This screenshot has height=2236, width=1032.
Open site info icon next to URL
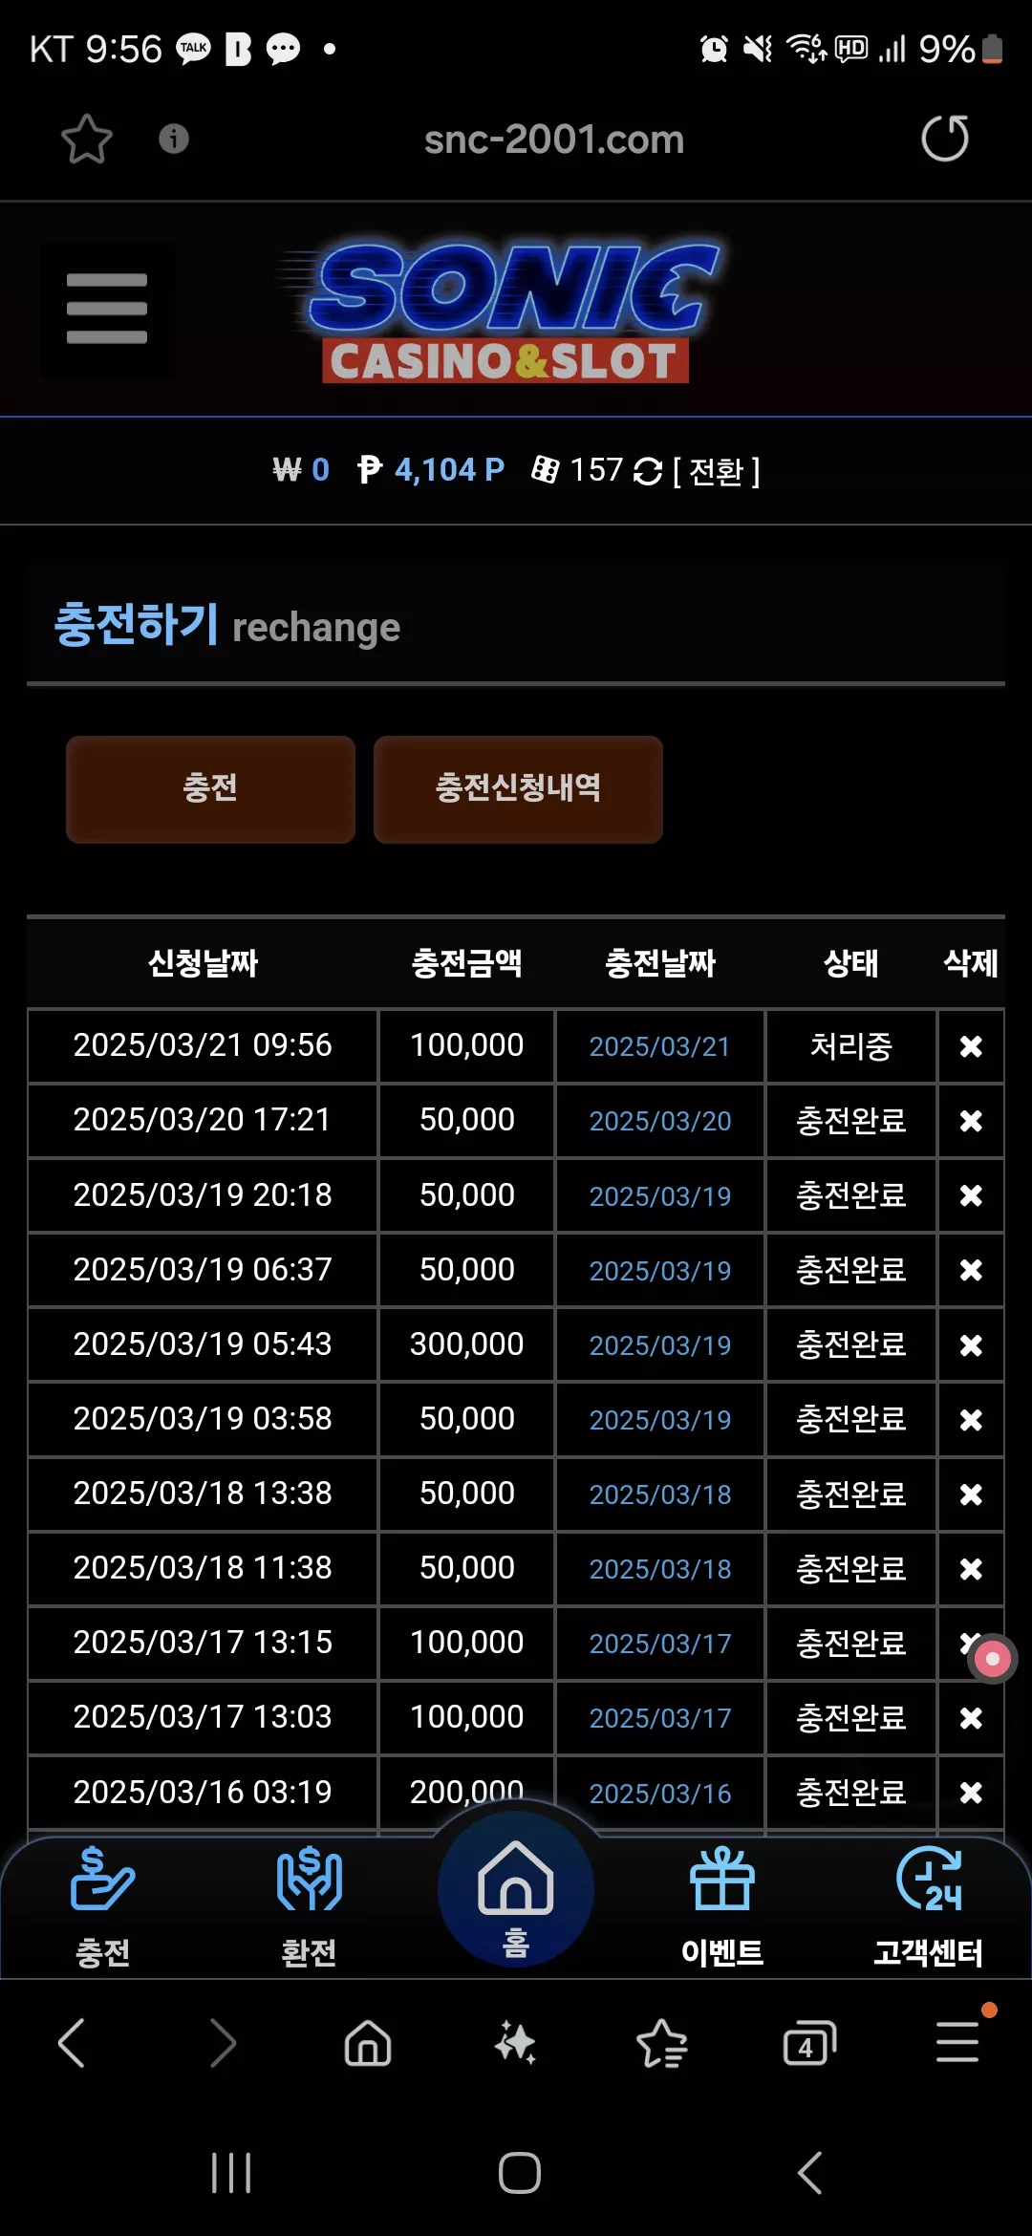[x=173, y=139]
